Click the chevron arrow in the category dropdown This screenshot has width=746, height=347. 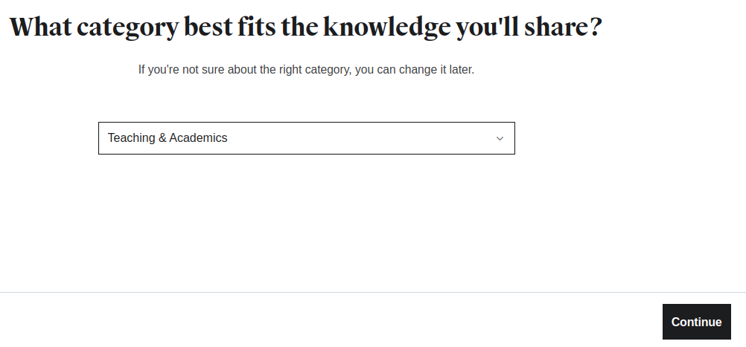point(500,138)
